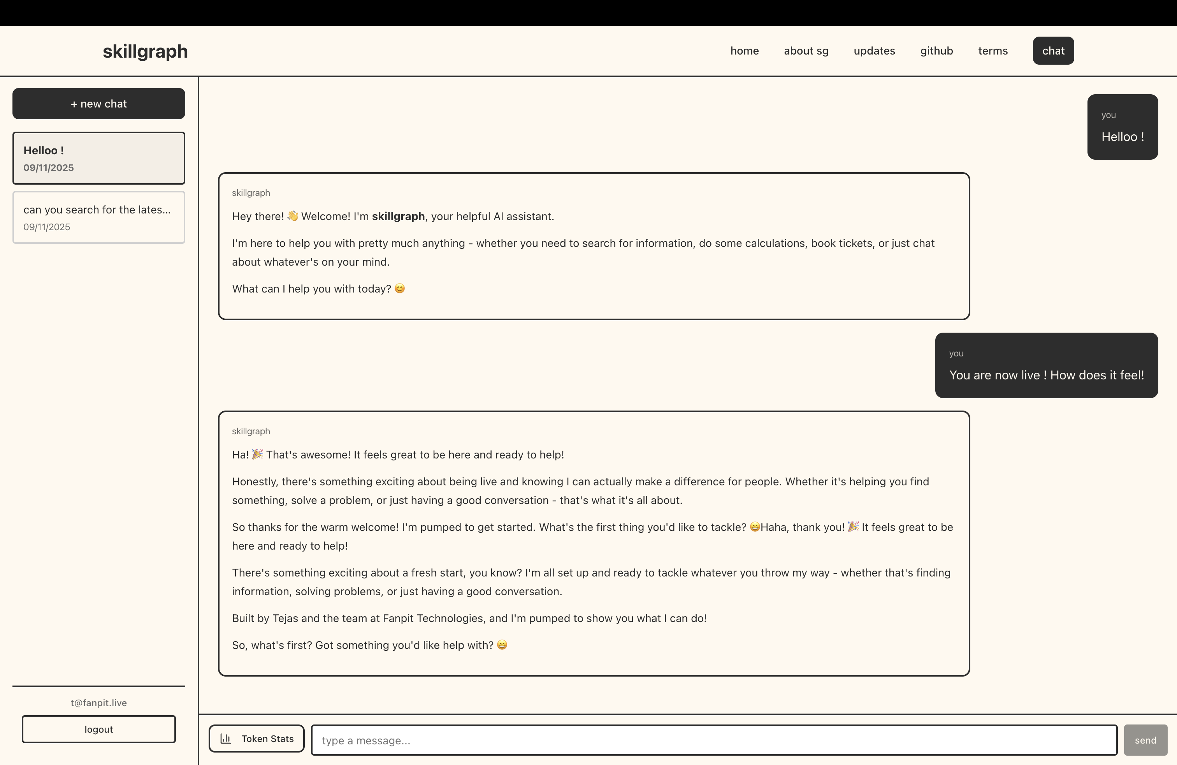The image size is (1177, 765).
Task: Open the home navigation item
Action: pos(744,51)
